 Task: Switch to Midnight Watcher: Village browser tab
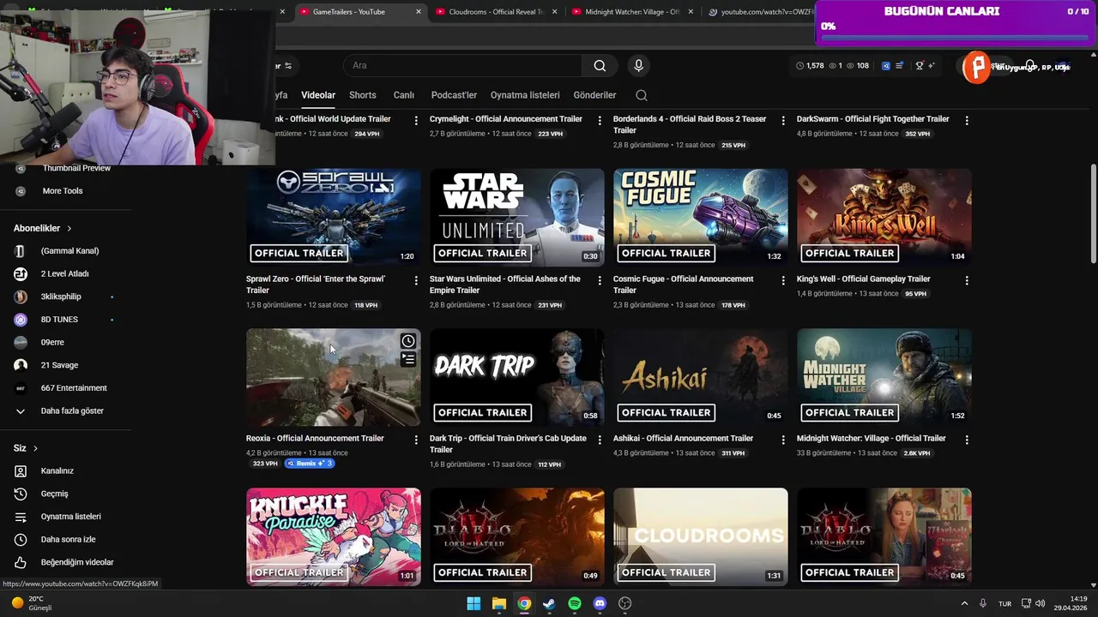pos(631,12)
